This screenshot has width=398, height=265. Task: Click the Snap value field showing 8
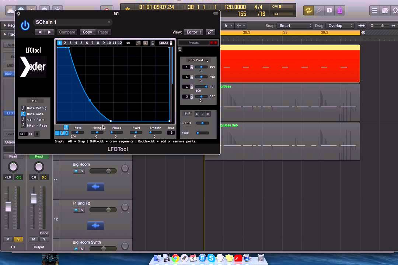[171, 132]
